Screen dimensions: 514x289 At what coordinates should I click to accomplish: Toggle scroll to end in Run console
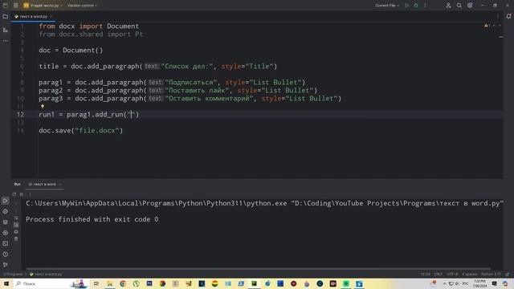[x=16, y=225]
